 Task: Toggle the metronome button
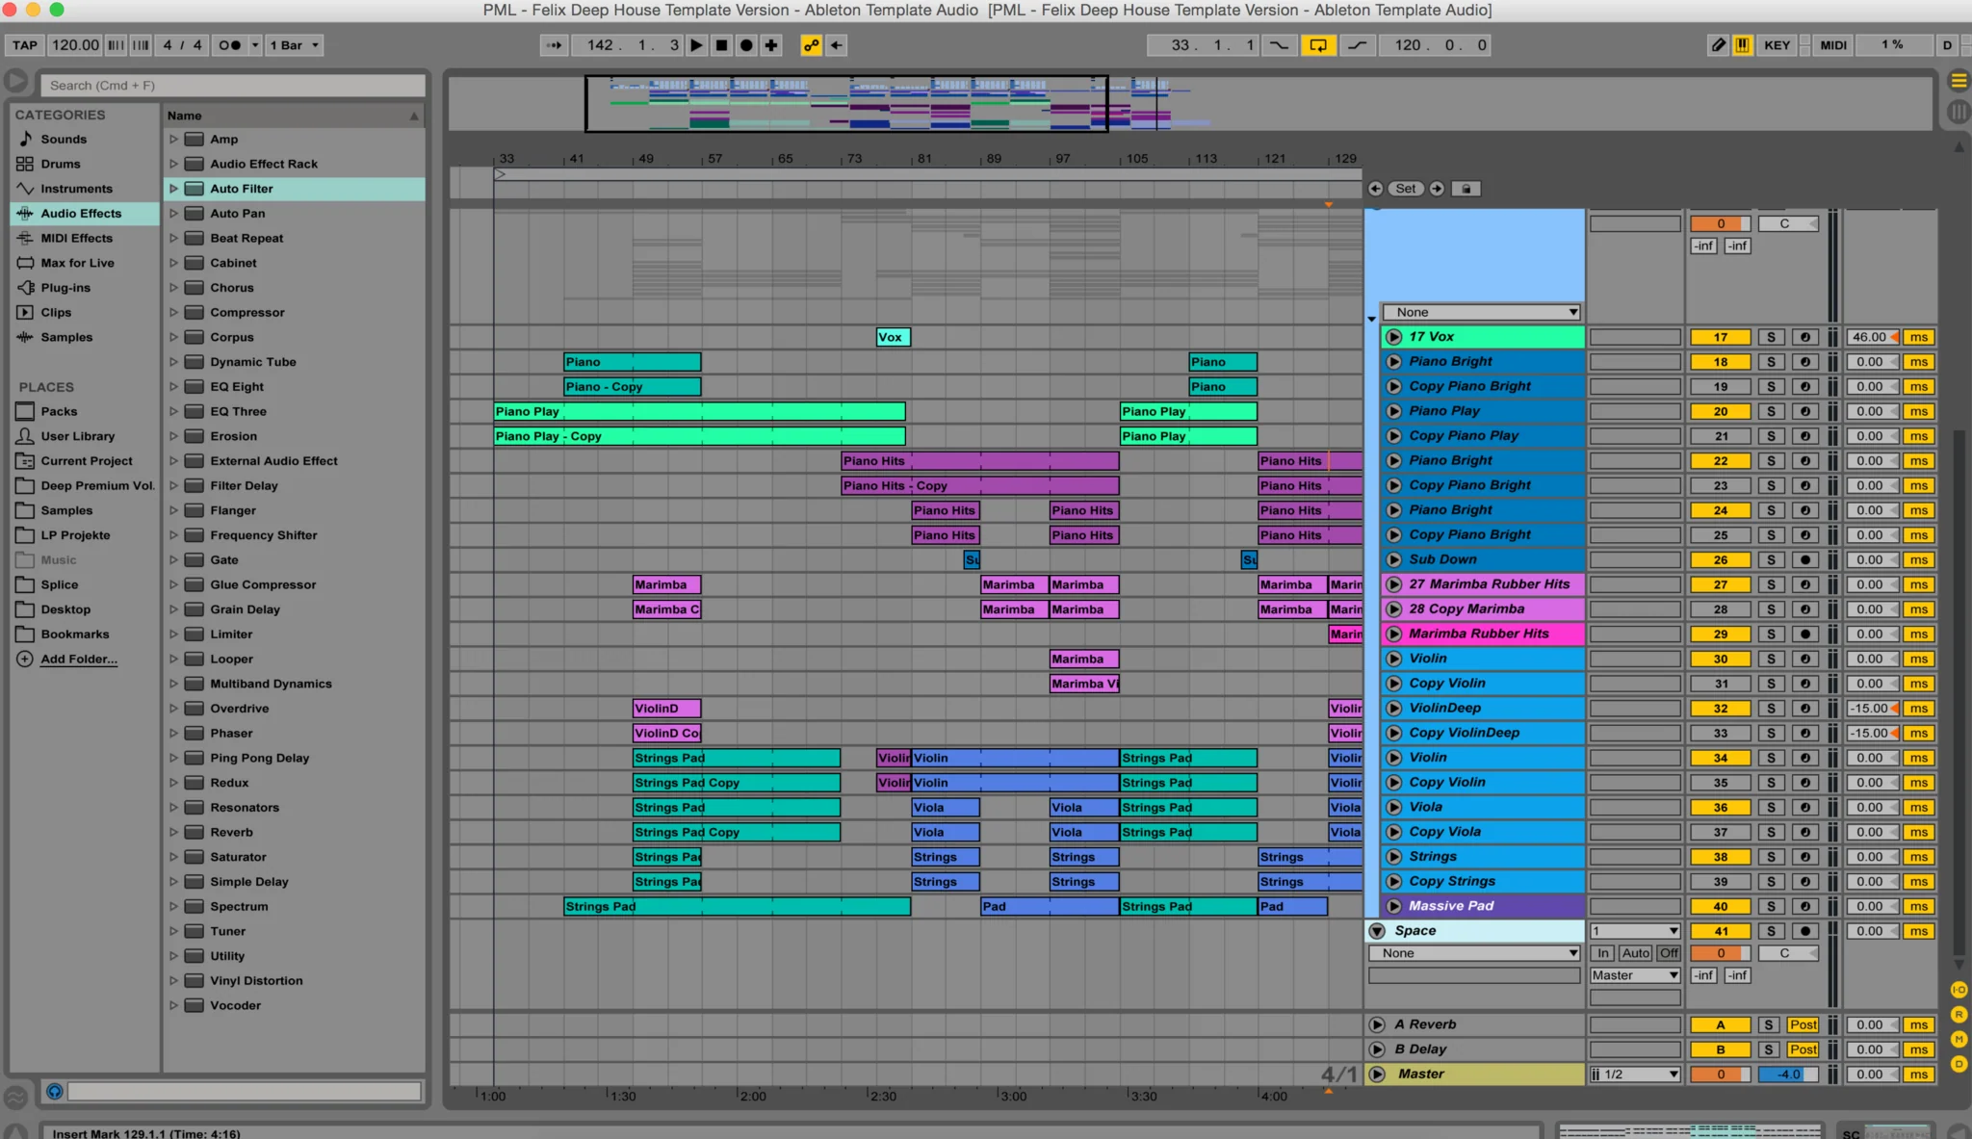click(x=229, y=45)
